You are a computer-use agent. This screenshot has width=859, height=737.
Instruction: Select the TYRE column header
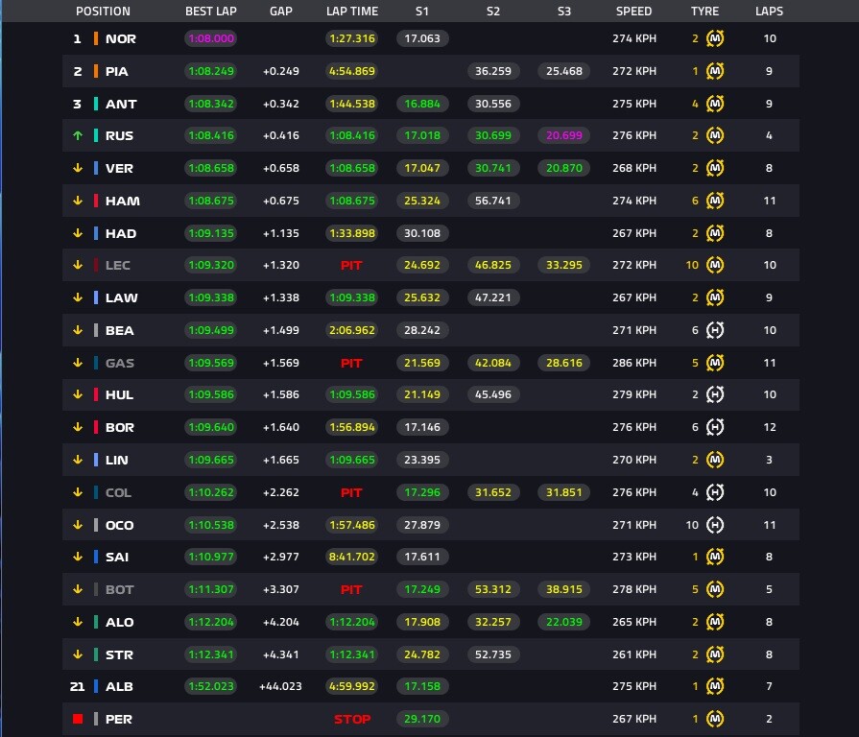704,11
